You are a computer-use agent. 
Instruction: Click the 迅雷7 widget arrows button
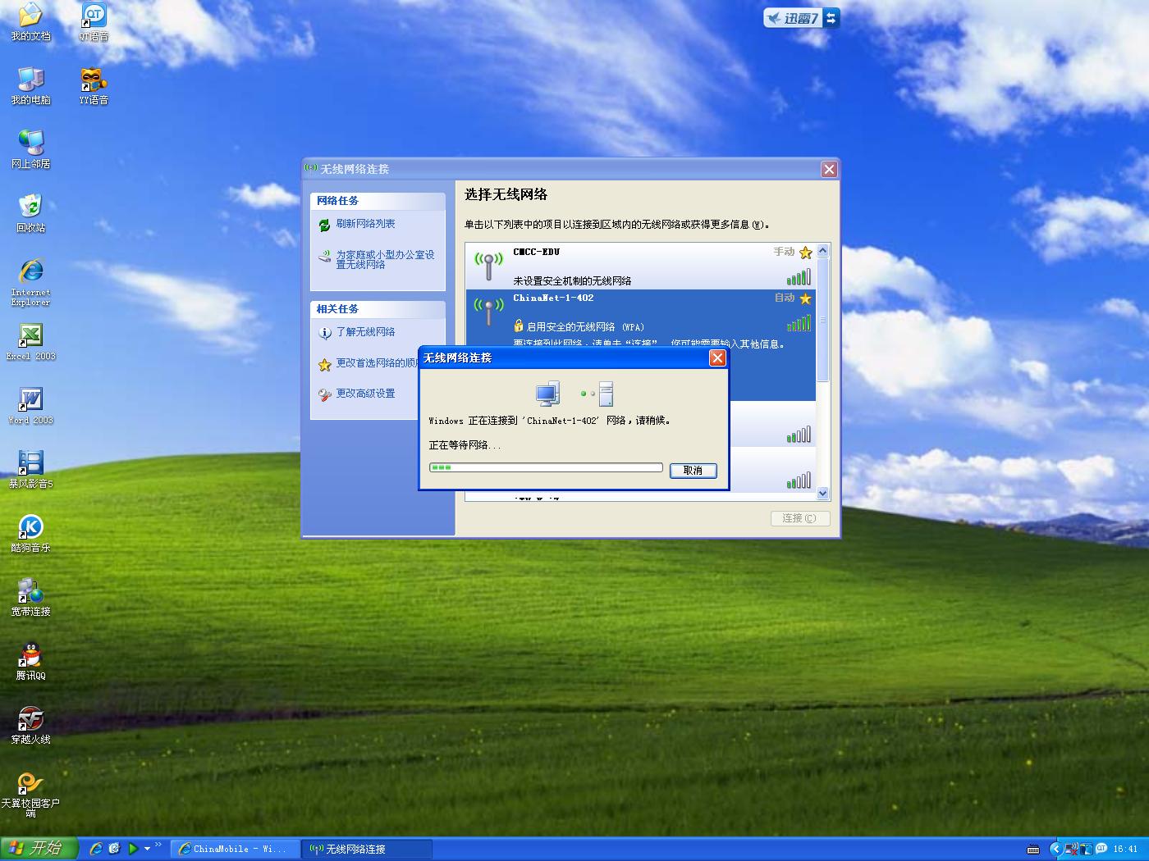tap(831, 18)
